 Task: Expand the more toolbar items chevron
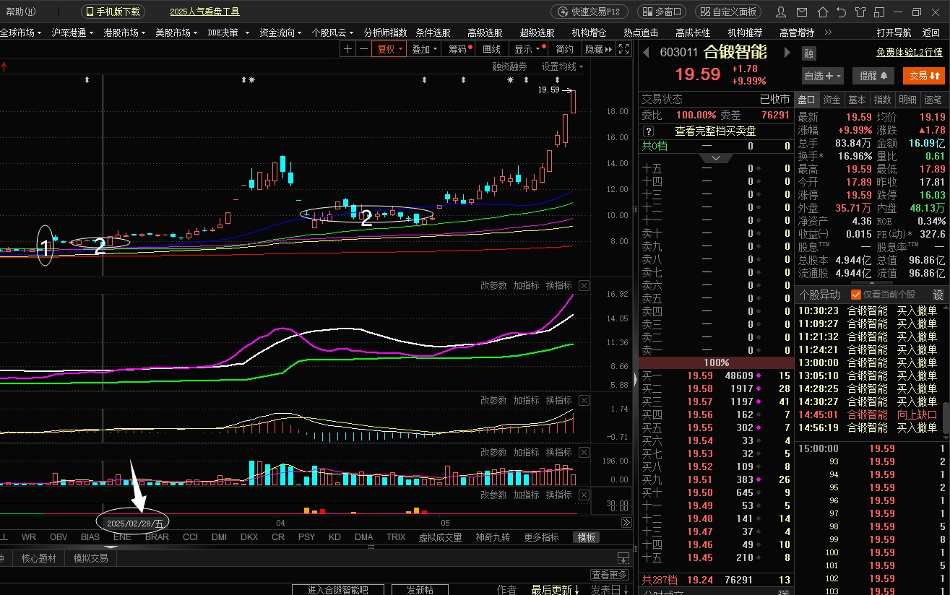click(x=828, y=32)
